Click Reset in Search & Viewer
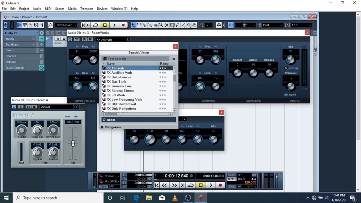This screenshot has height=203, width=361. (138, 120)
